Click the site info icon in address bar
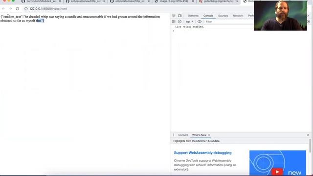The height and width of the screenshot is (176, 313). click(x=26, y=9)
